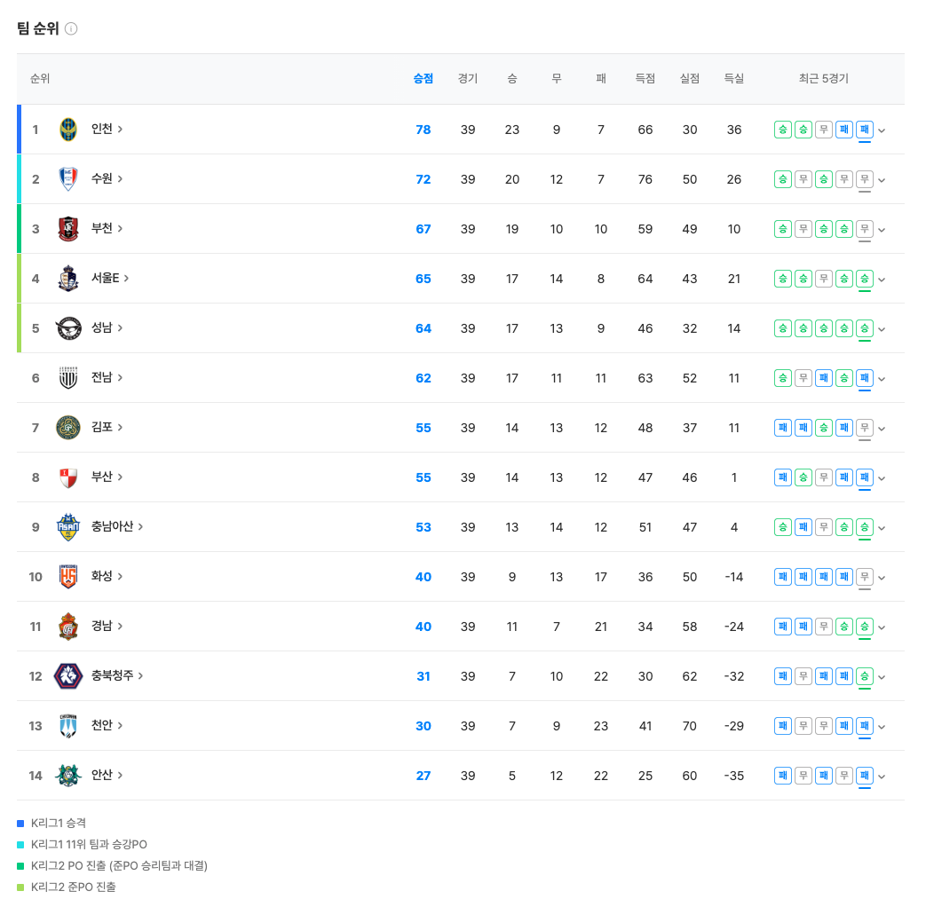Select the 화성 team emblem
This screenshot has height=907, width=926.
click(67, 576)
